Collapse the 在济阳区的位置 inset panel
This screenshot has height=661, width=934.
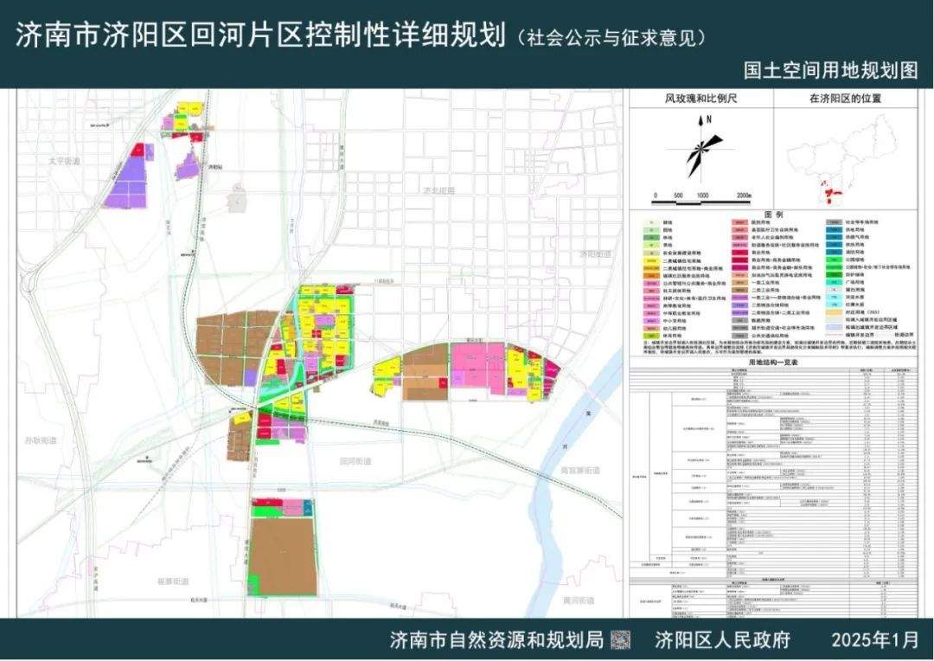pyautogui.click(x=846, y=98)
